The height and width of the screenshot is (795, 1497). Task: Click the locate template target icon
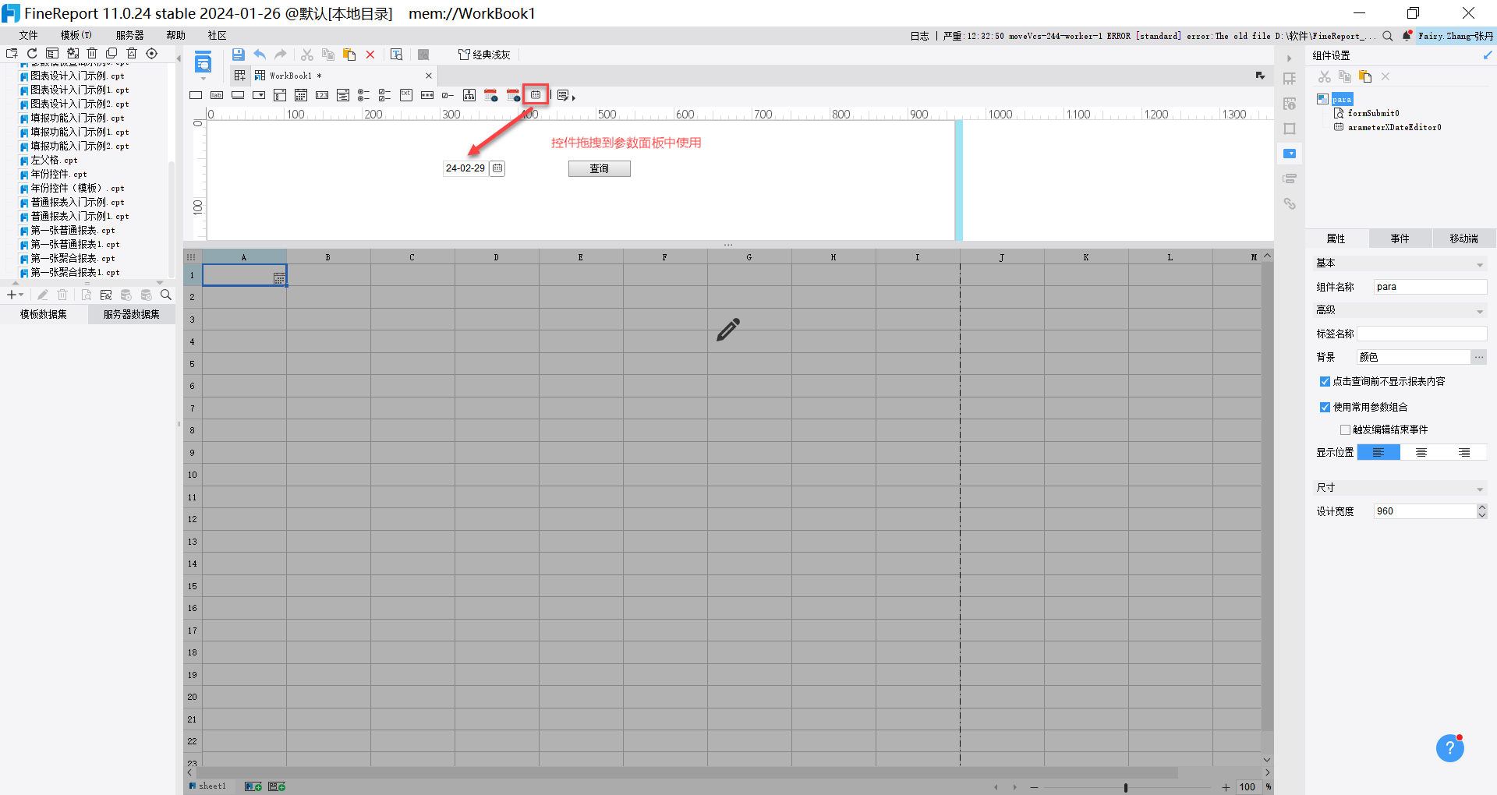point(152,54)
